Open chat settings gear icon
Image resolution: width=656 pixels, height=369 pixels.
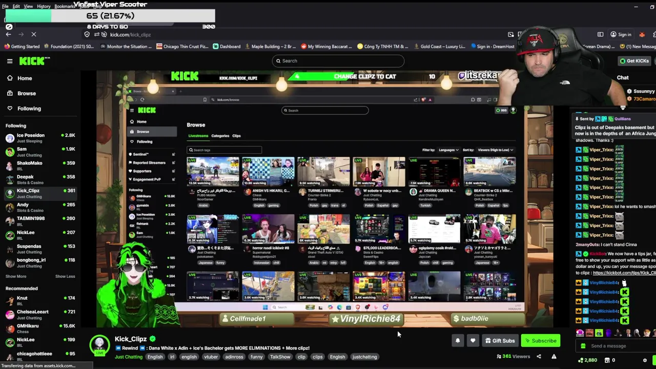[x=645, y=360]
